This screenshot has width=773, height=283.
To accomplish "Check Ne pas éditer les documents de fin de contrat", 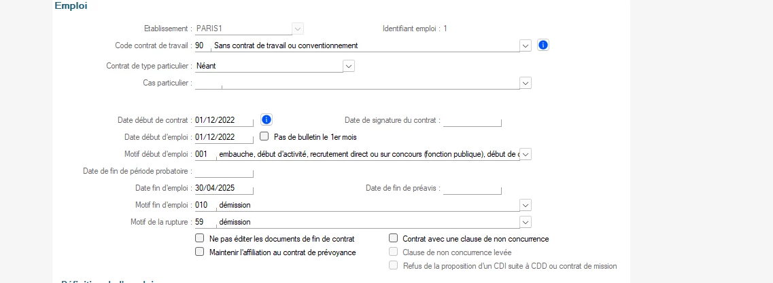I will [200, 239].
